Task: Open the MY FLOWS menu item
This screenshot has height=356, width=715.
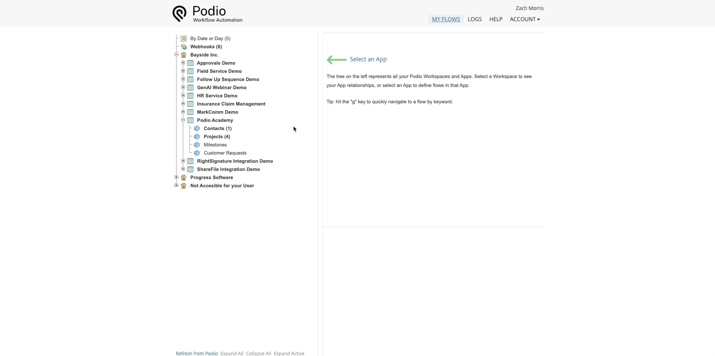Action: (446, 19)
